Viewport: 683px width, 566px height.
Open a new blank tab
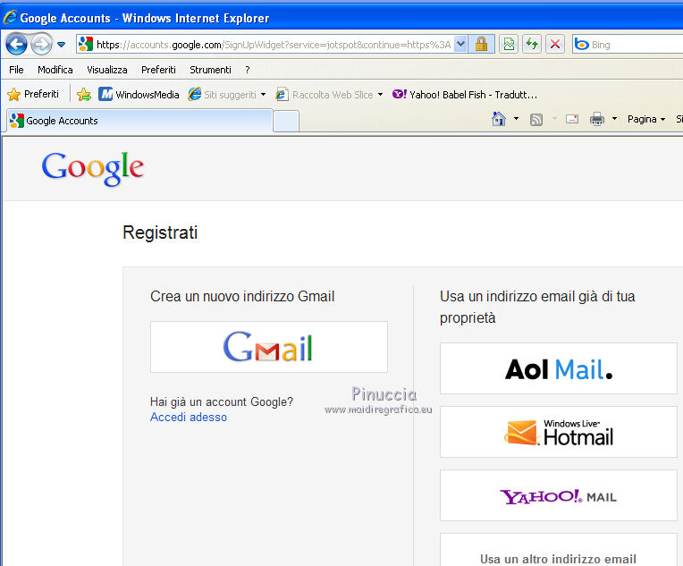point(286,121)
